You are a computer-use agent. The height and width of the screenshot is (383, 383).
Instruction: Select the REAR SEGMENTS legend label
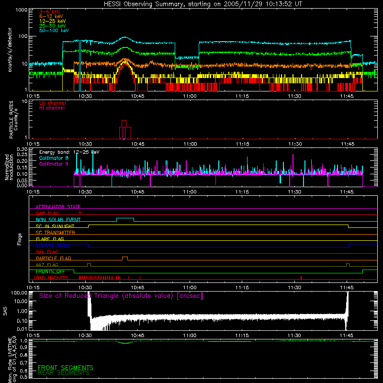pyautogui.click(x=64, y=373)
